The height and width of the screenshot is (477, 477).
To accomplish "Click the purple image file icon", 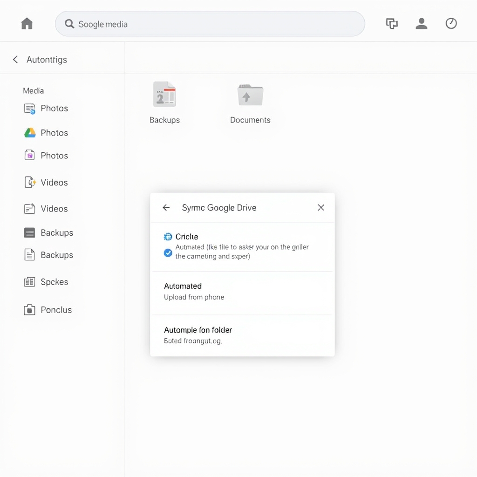I will 29,155.
